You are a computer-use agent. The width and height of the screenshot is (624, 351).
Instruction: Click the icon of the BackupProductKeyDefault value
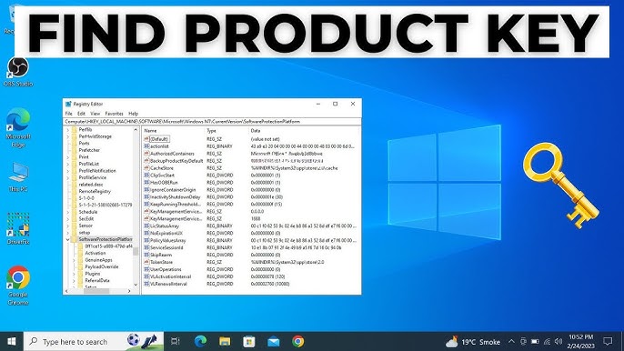tap(146, 161)
